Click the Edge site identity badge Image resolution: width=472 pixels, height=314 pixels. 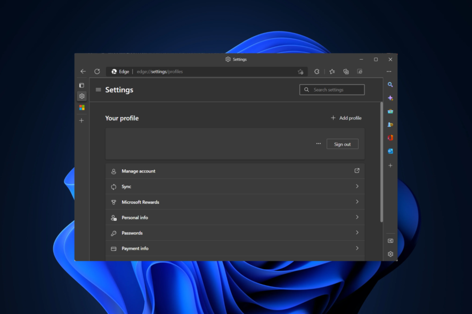coord(120,72)
